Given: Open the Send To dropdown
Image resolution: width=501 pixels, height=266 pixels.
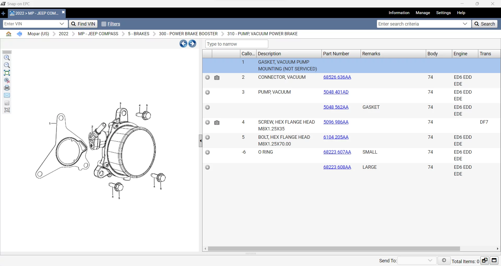Looking at the screenshot, I should [x=430, y=261].
